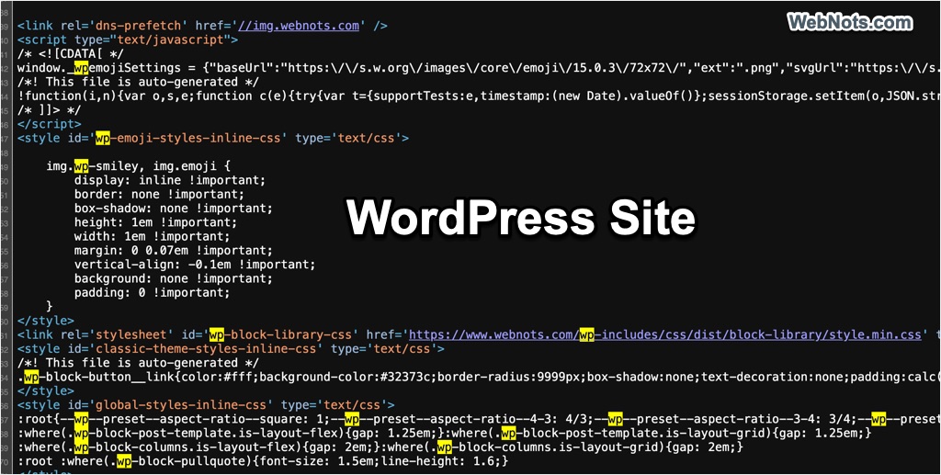Click the ':root :where(.wp-block-pullquote)' rule line

[x=263, y=461]
